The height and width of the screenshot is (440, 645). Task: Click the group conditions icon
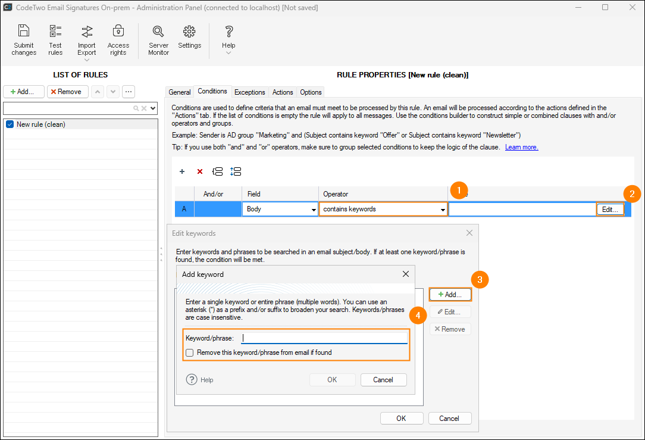click(x=218, y=171)
